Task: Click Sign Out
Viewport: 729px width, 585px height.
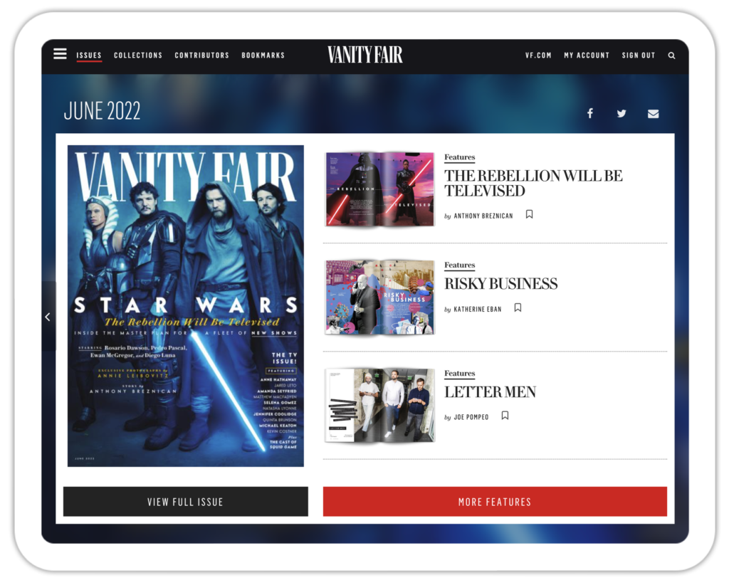Action: coord(639,56)
